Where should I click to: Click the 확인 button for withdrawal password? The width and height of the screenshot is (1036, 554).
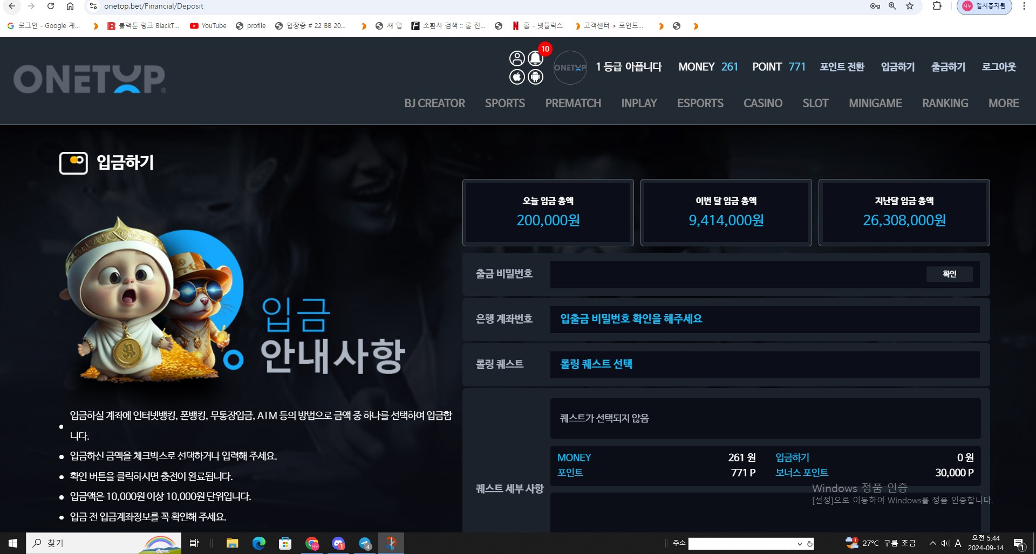pyautogui.click(x=950, y=274)
